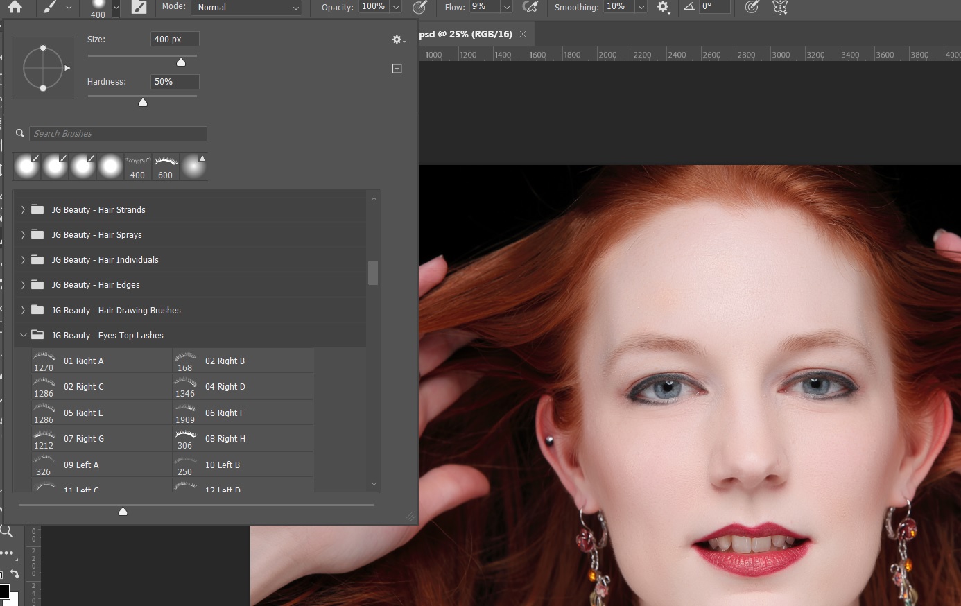Click the Hardness slider handle
961x606 pixels.
pos(143,103)
